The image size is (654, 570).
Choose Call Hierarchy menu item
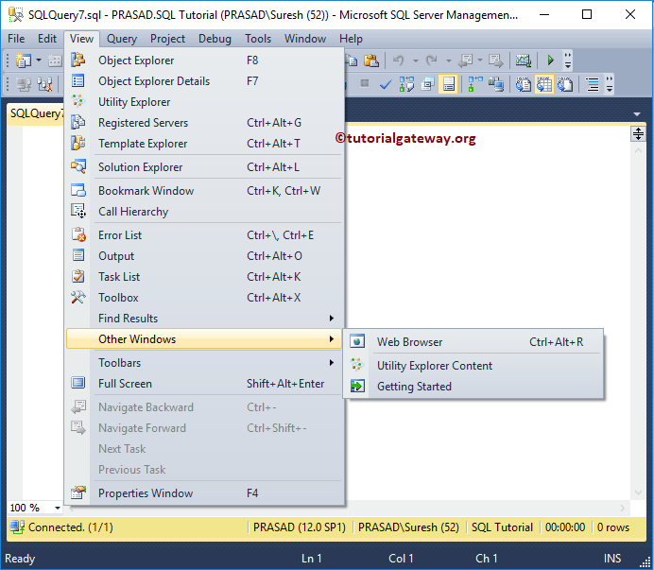point(205,212)
